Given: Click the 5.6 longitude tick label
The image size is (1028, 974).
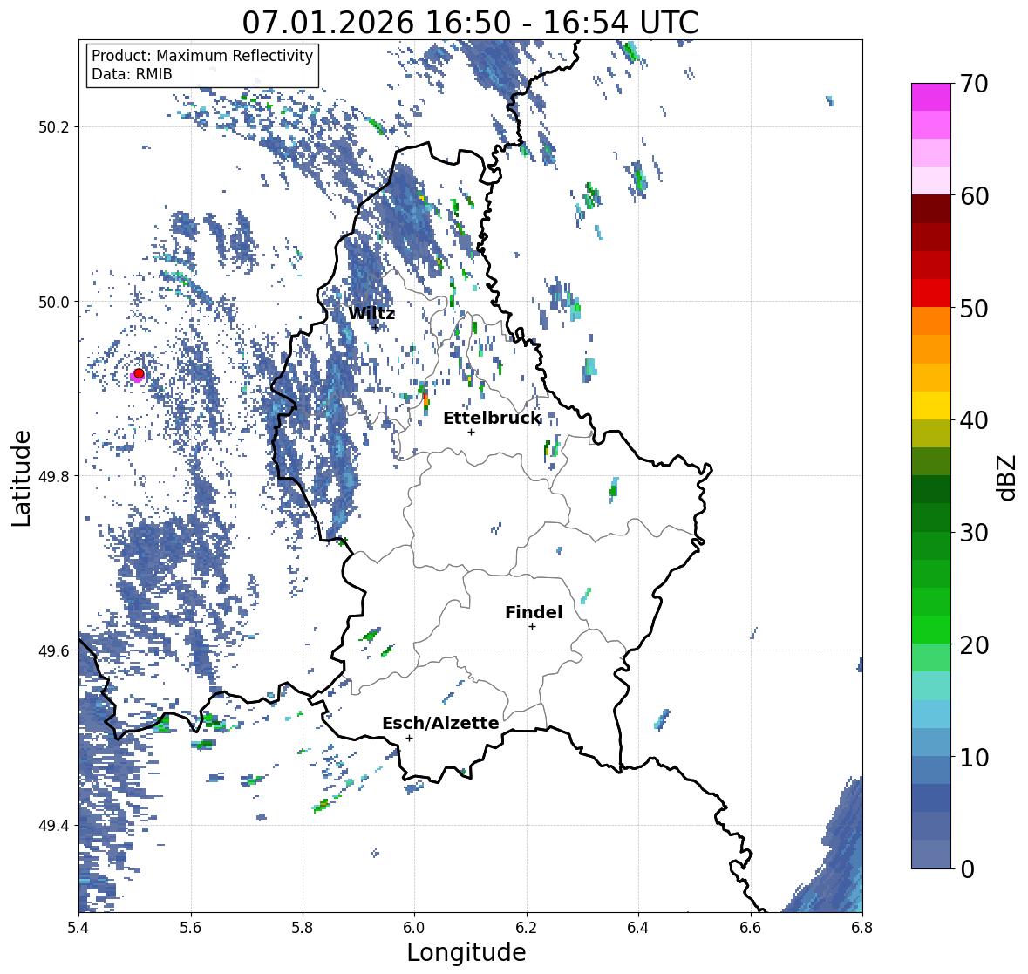Looking at the screenshot, I should pos(191,927).
